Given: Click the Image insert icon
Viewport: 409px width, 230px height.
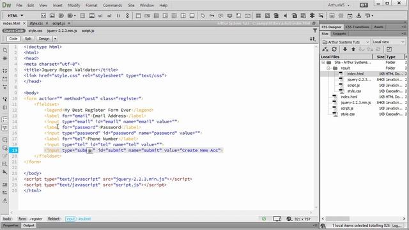Looking at the screenshot, I should tap(52, 15).
